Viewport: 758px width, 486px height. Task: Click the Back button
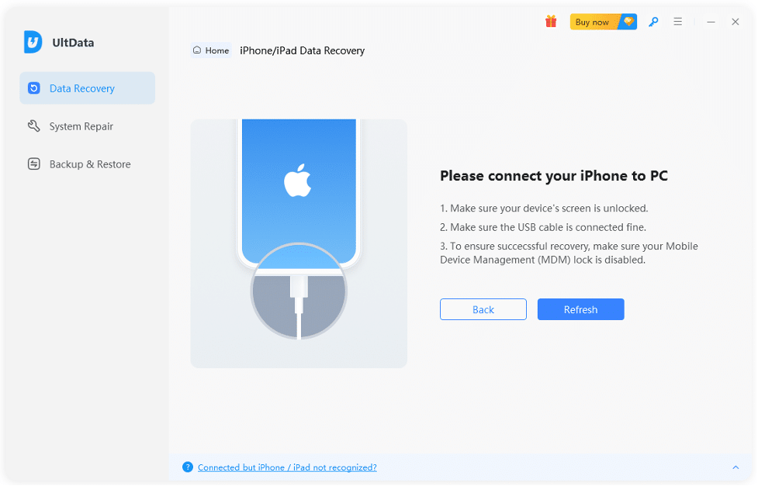(x=483, y=309)
